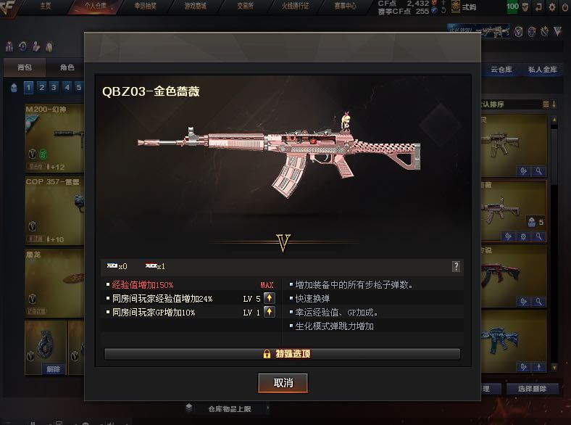Toggle sort direction arrow
Image resolution: width=571 pixels, height=425 pixels.
554,104
